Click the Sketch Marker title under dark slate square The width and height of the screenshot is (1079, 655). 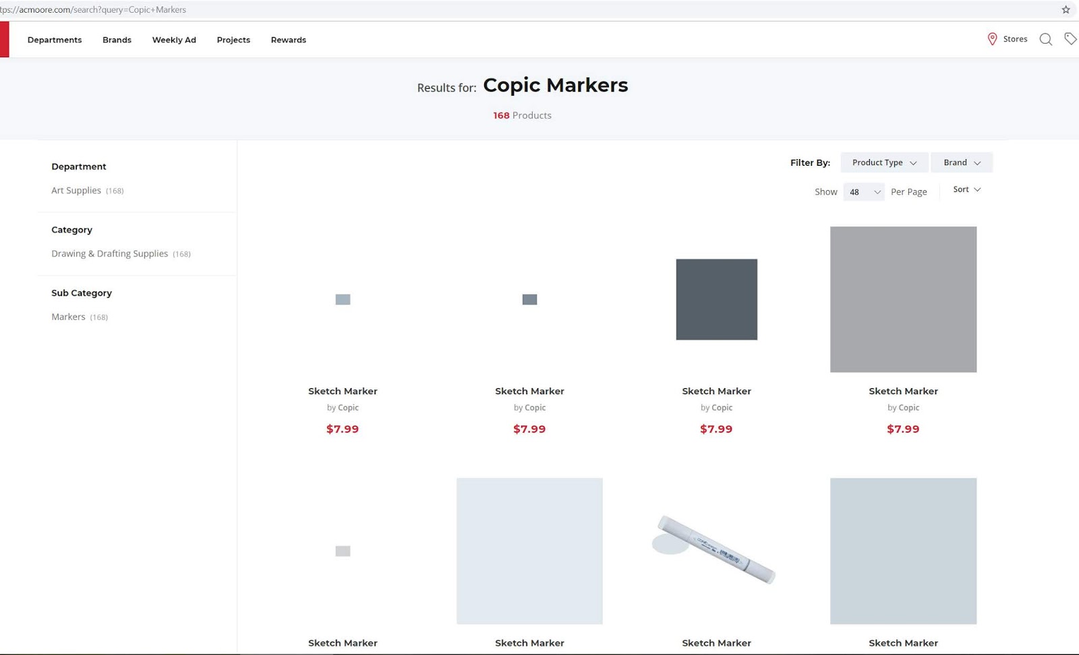(716, 391)
